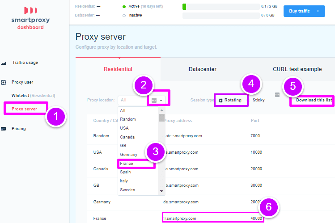
Task: Click dropdown scrollbar down arrow
Action: point(161,191)
